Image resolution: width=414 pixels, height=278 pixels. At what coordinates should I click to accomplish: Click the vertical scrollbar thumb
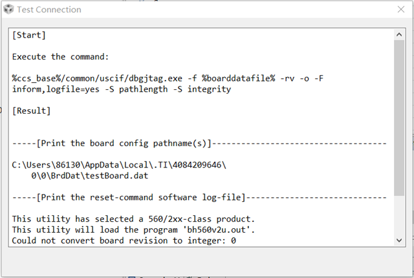coord(398,116)
